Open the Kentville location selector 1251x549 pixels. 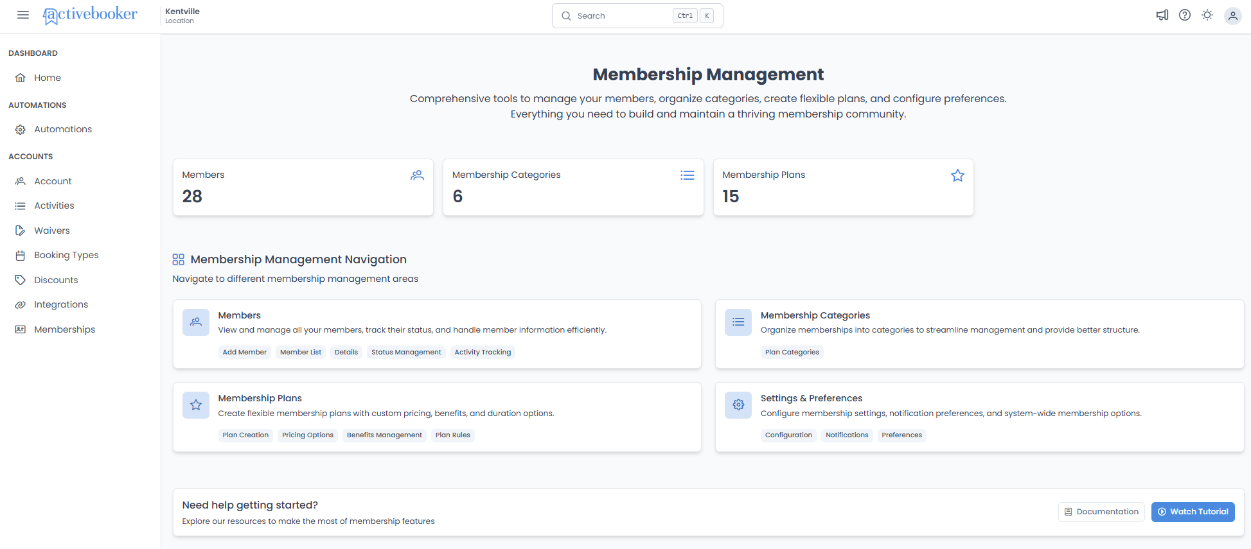(182, 16)
